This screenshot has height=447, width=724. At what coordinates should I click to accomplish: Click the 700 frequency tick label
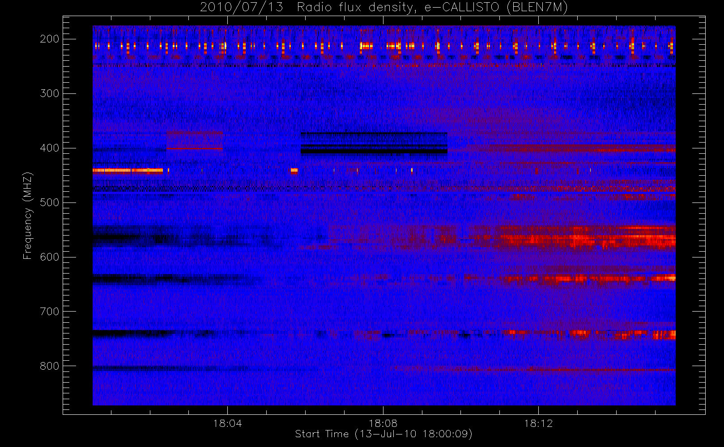[50, 312]
